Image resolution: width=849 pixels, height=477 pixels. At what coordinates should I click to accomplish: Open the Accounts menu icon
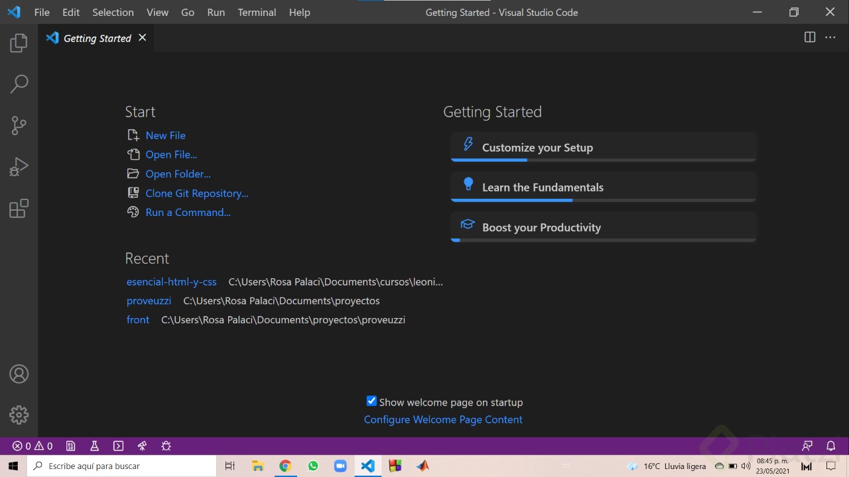pos(19,374)
